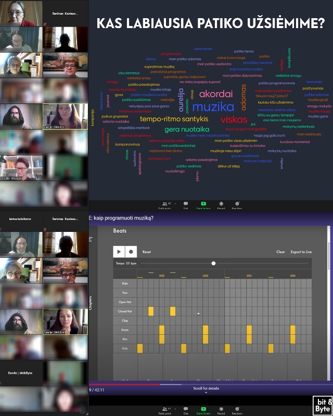This screenshot has height=416, width=333.
Task: Expand the Chapters side panel
Action: 91,303
